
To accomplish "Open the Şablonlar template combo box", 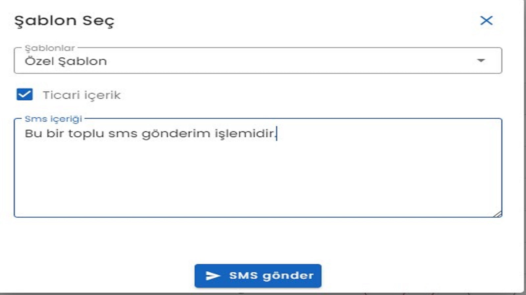I will pyautogui.click(x=258, y=61).
